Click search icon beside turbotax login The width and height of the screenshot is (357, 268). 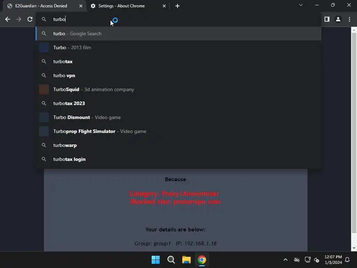(44, 159)
